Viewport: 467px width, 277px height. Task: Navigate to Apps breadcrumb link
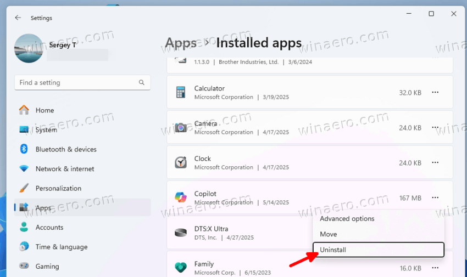pos(181,43)
